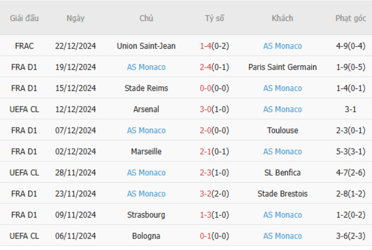This screenshot has height=250, width=372.
Task: Open AS Monaco link in Strasbourg row
Action: pyautogui.click(x=282, y=215)
